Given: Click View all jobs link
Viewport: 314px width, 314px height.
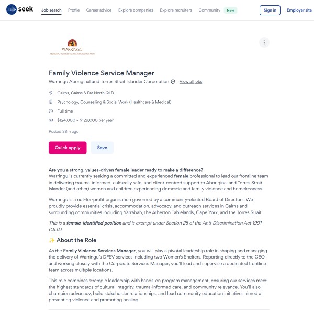Looking at the screenshot, I should coord(190,82).
